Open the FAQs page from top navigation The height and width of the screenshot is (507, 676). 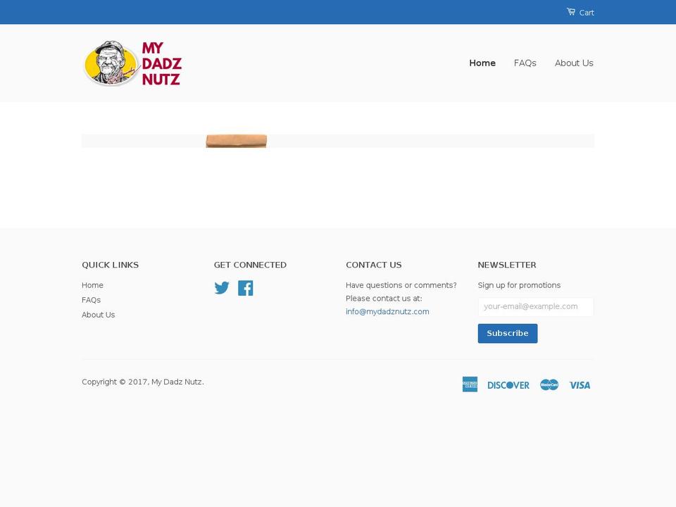tap(525, 63)
